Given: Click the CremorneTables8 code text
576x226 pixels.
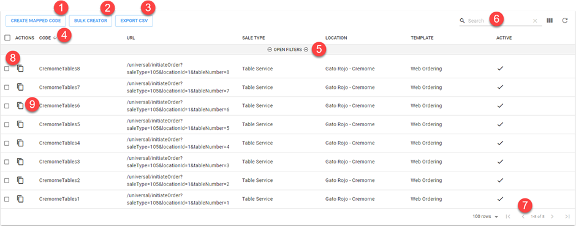Looking at the screenshot, I should (x=59, y=69).
